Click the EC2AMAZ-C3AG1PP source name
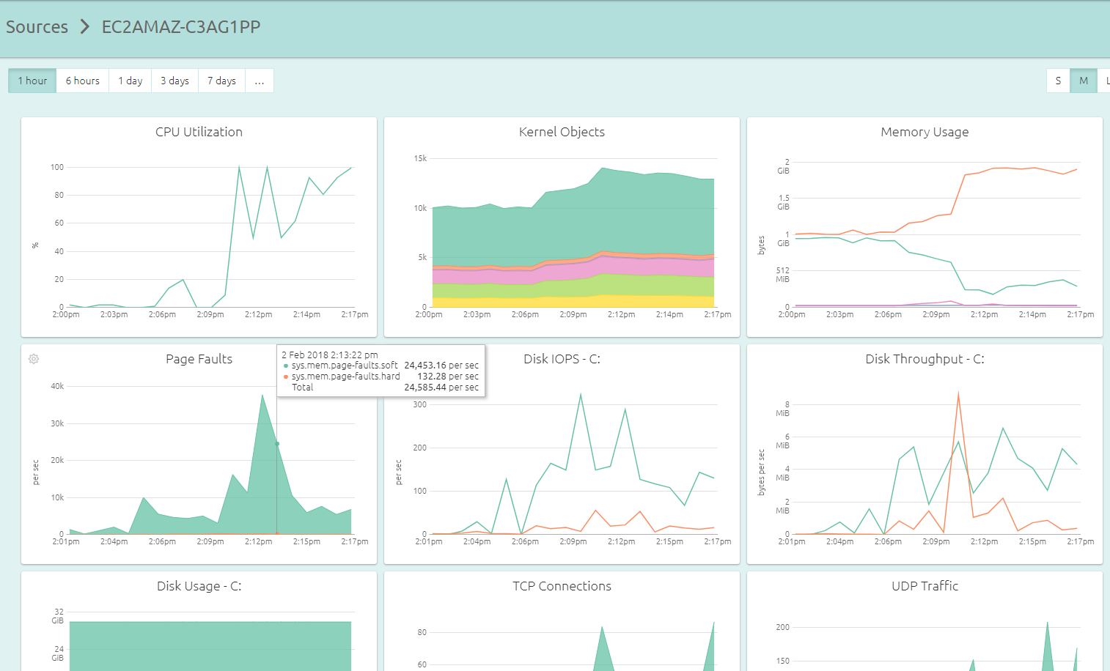Viewport: 1110px width, 671px height. [x=181, y=27]
